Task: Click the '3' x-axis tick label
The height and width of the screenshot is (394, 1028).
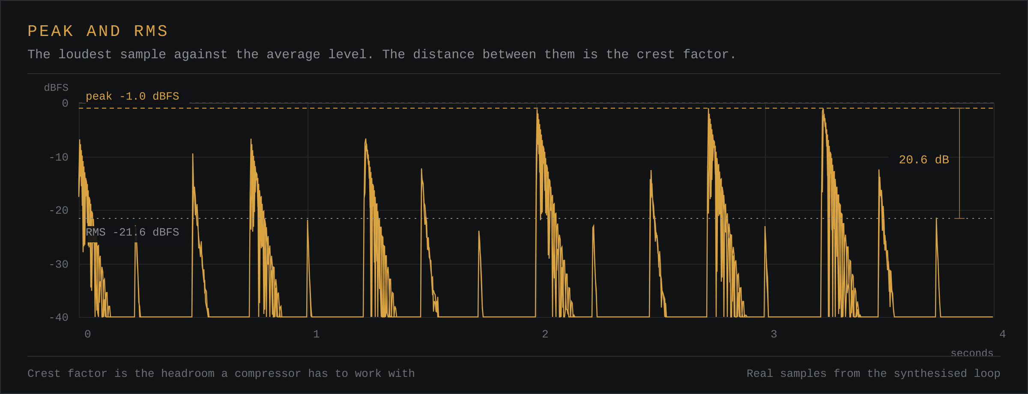Action: click(774, 334)
